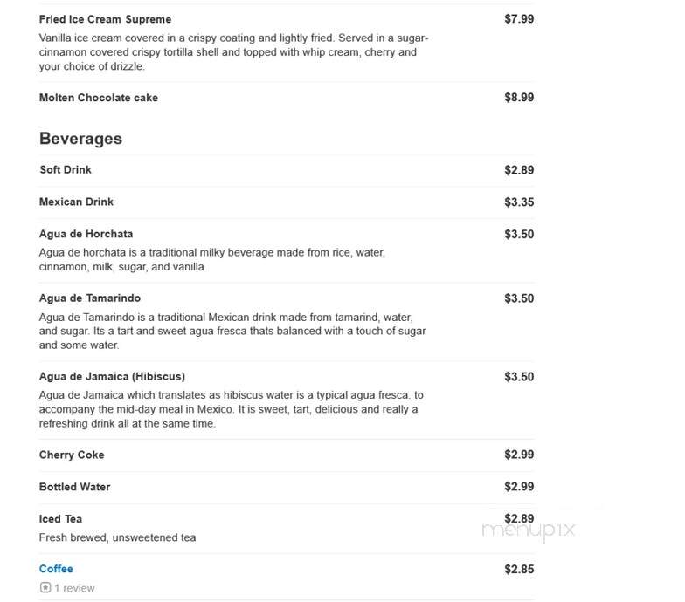Click the Beverages section heading
Image resolution: width=685 pixels, height=602 pixels.
pos(80,139)
